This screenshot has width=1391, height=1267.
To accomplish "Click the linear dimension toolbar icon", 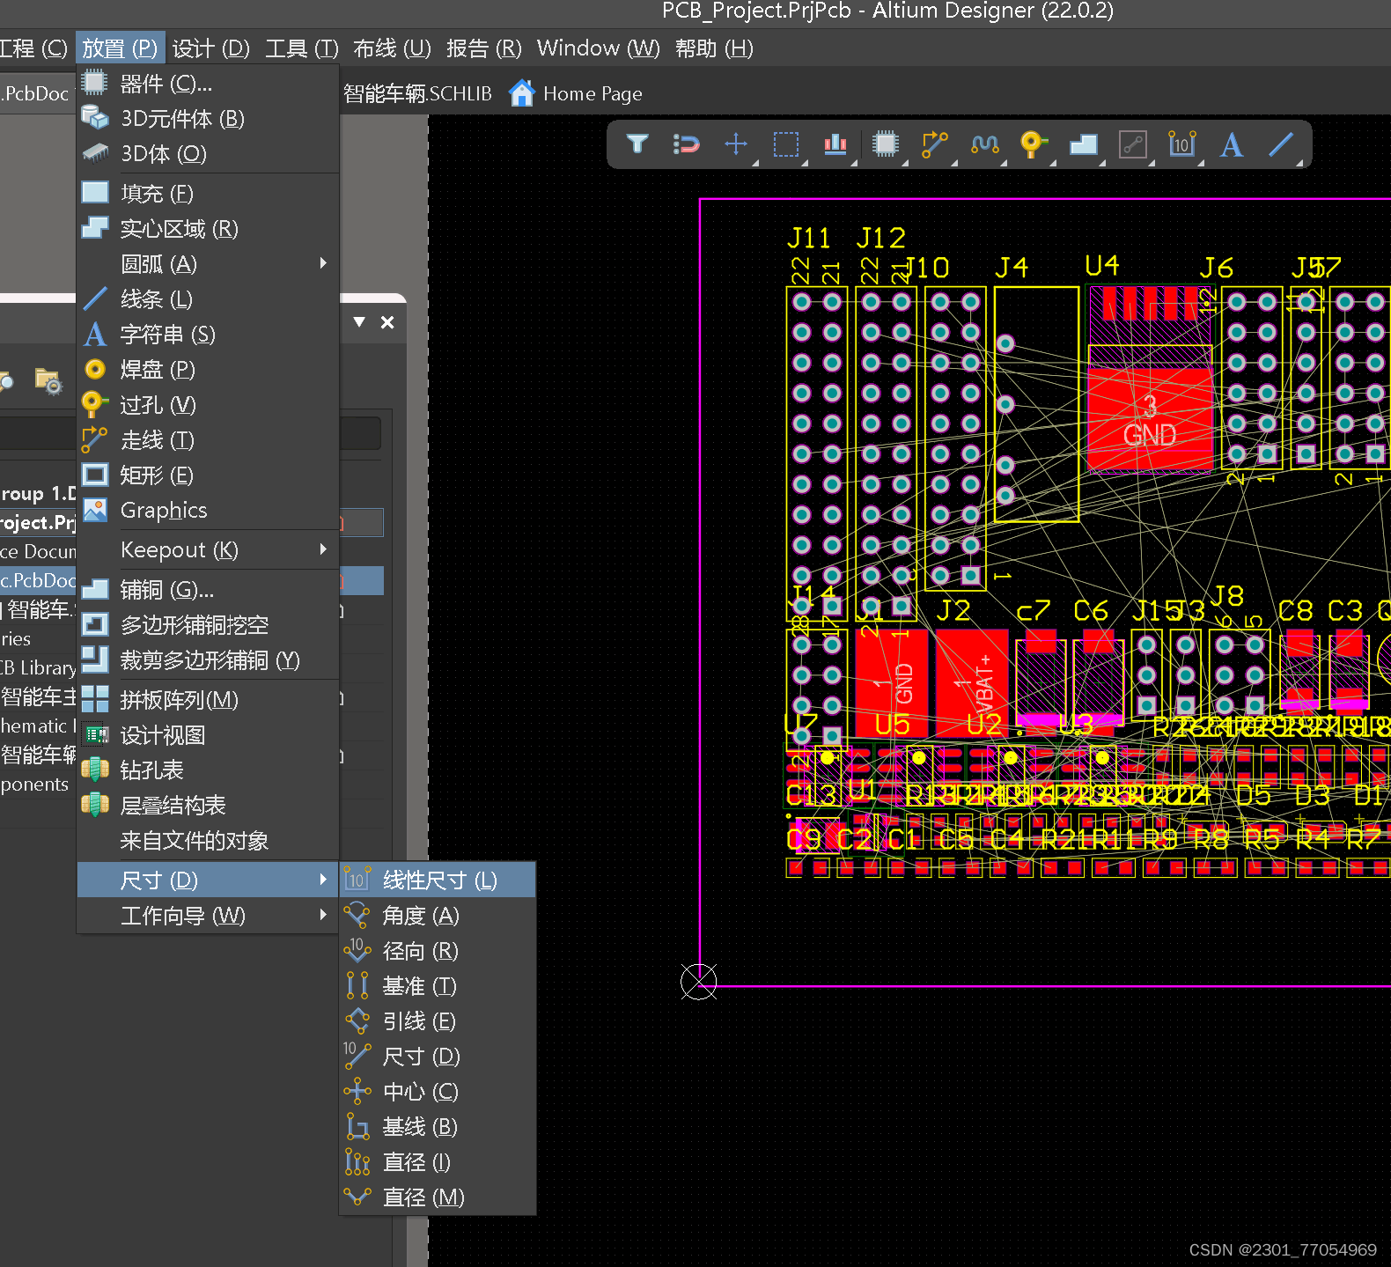I will [1182, 144].
